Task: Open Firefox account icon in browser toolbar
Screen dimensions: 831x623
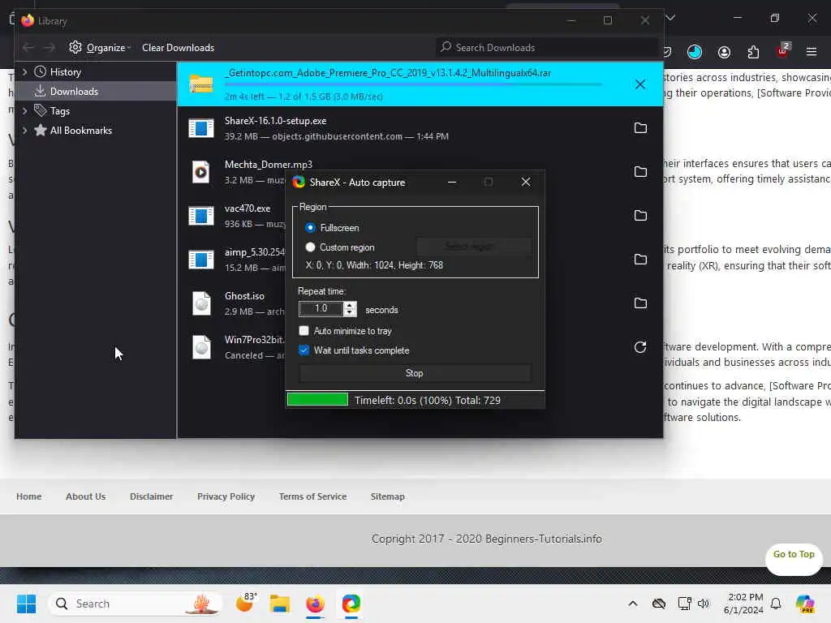Action: (x=724, y=52)
